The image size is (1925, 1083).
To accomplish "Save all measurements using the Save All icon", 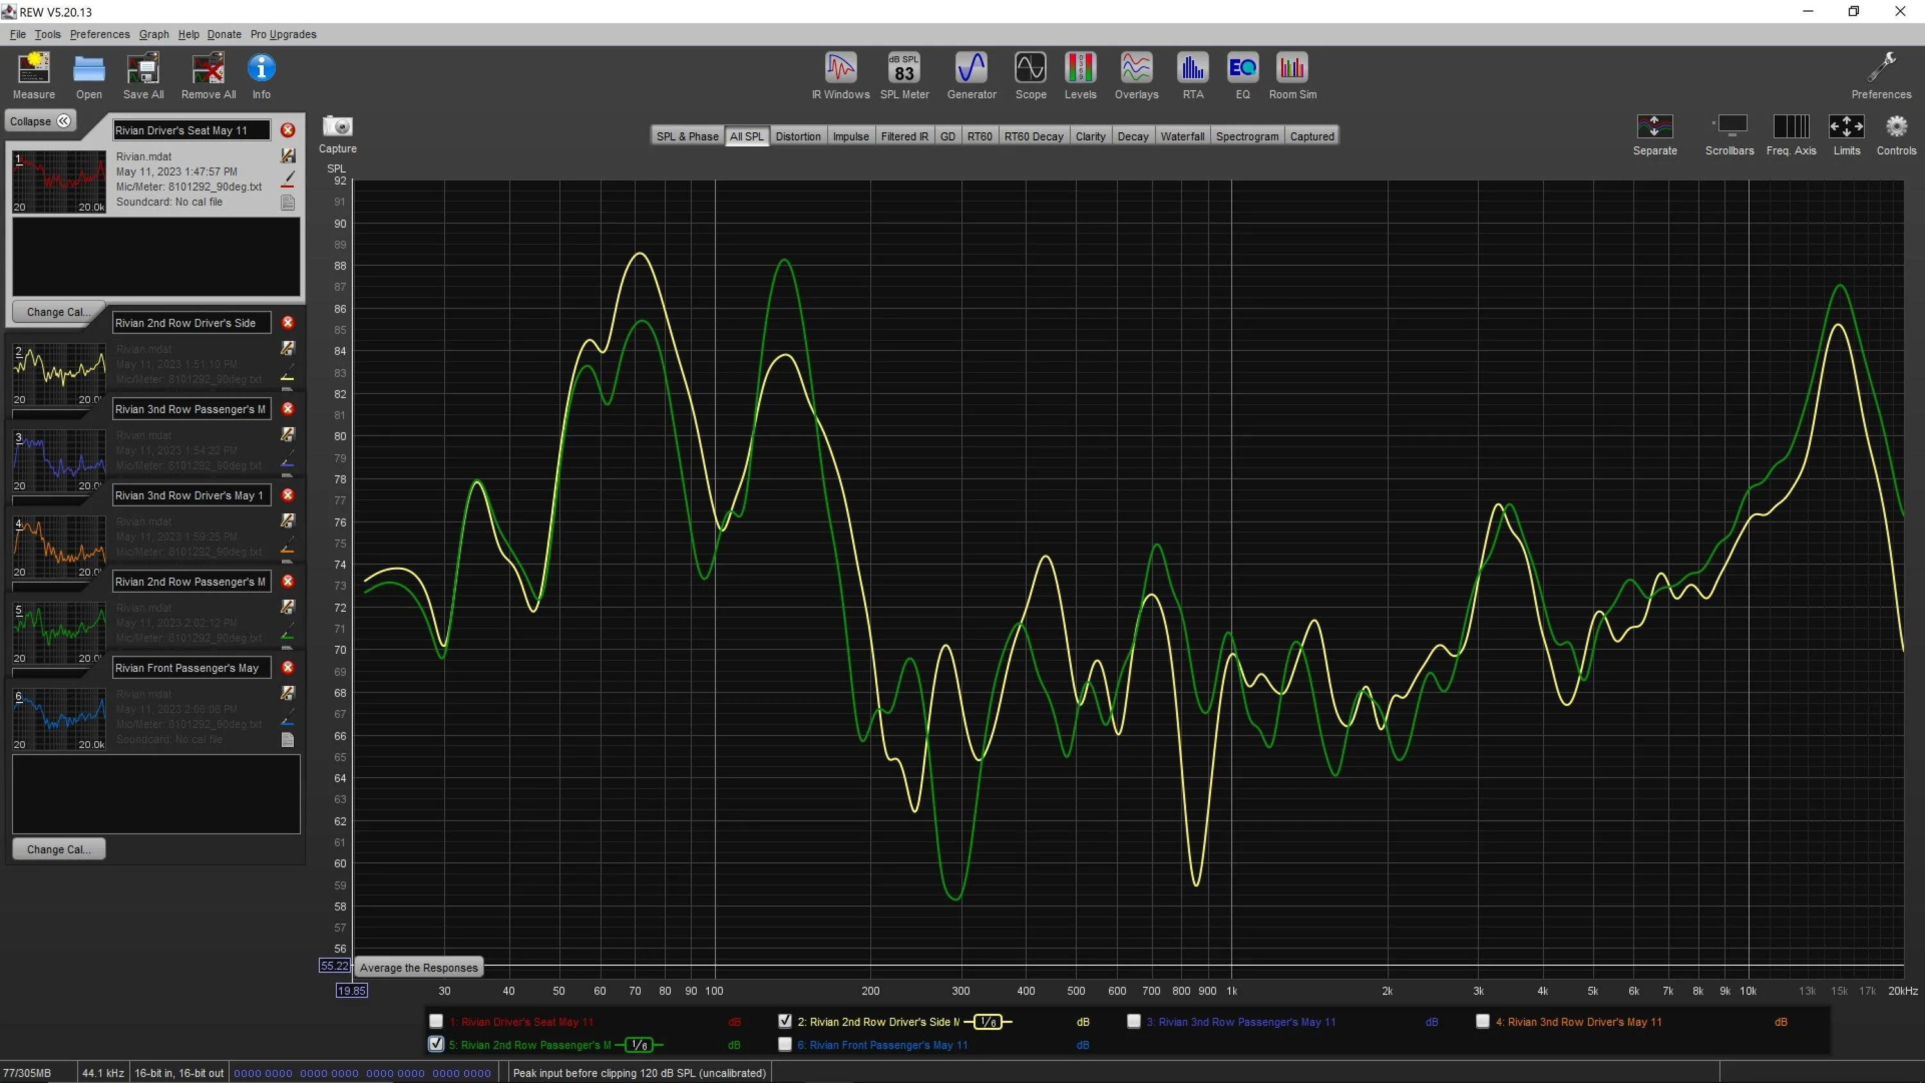I will (x=144, y=74).
